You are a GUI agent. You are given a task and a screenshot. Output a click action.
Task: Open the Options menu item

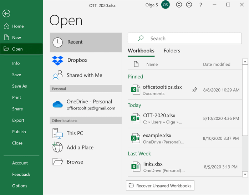(x=20, y=186)
